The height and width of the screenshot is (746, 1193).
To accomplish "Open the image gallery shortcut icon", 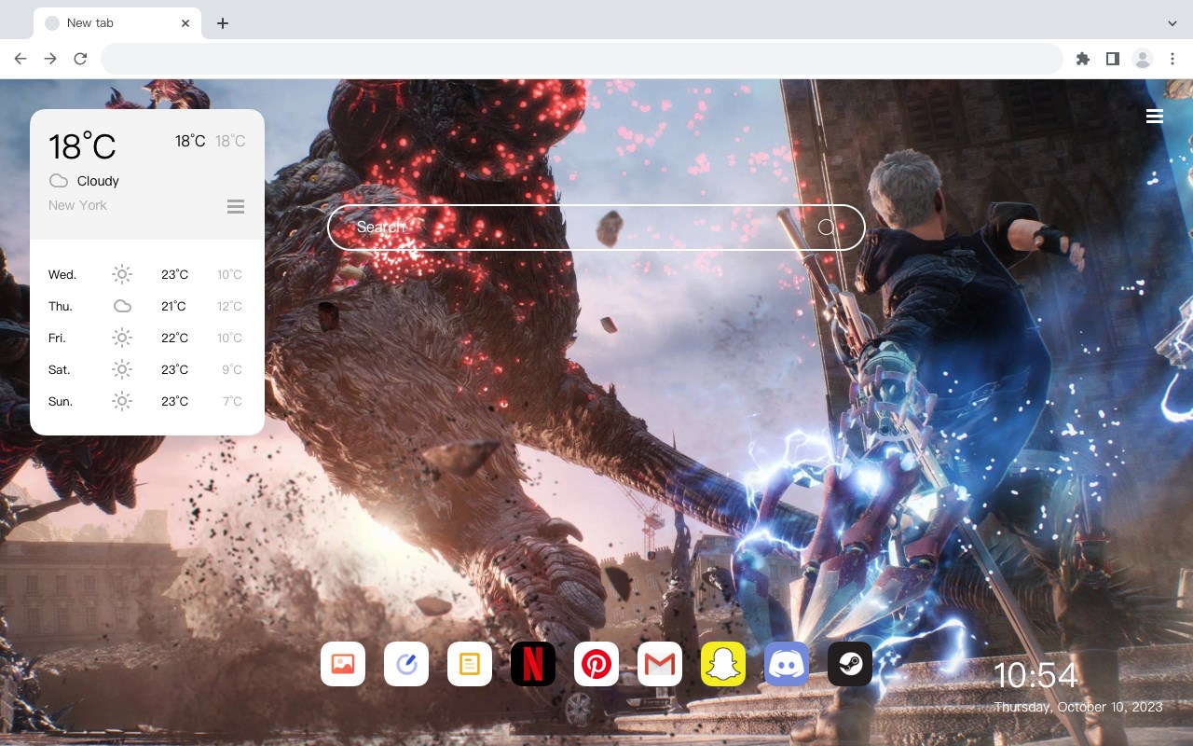I will (343, 664).
